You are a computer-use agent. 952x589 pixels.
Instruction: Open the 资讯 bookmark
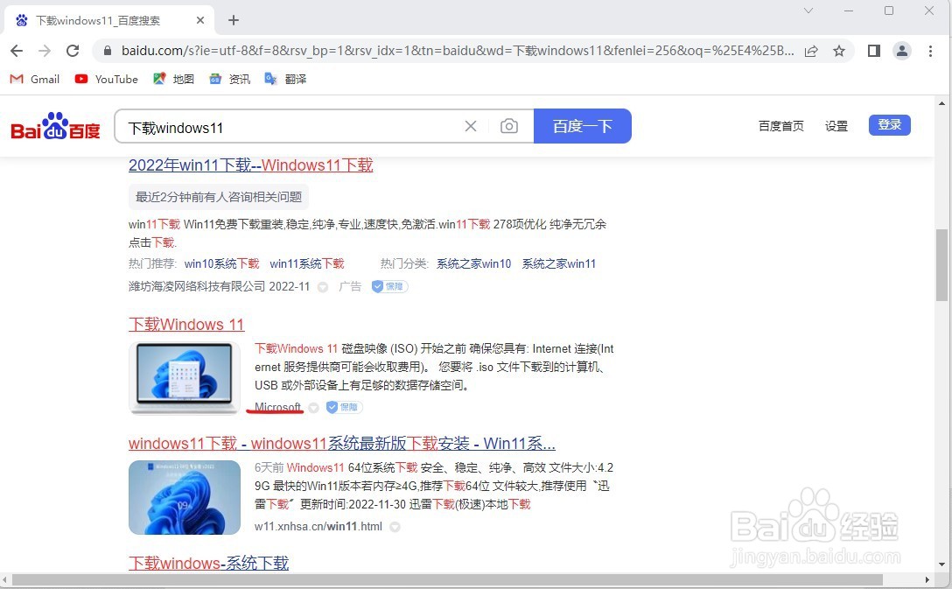point(229,79)
